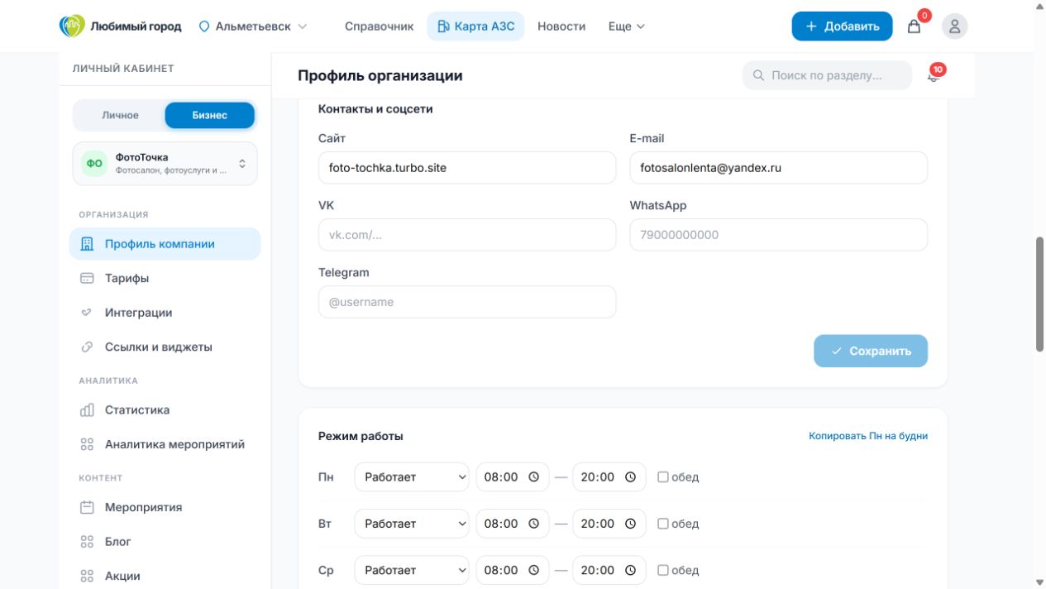Tick the обед checkbox for Пн
The height and width of the screenshot is (589, 1046).
coord(663,477)
